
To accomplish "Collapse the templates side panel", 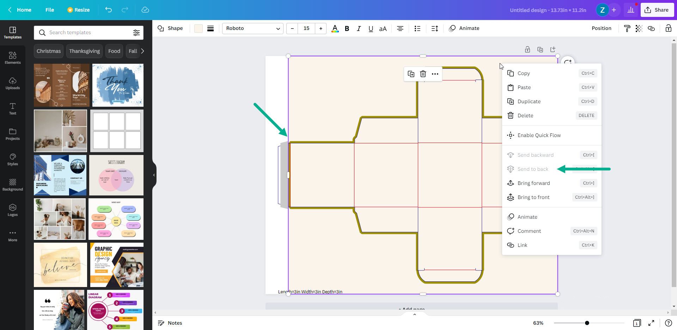I will point(153,175).
